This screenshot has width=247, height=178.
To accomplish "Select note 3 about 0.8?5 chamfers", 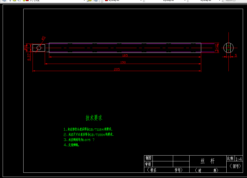I will [x=79, y=140].
